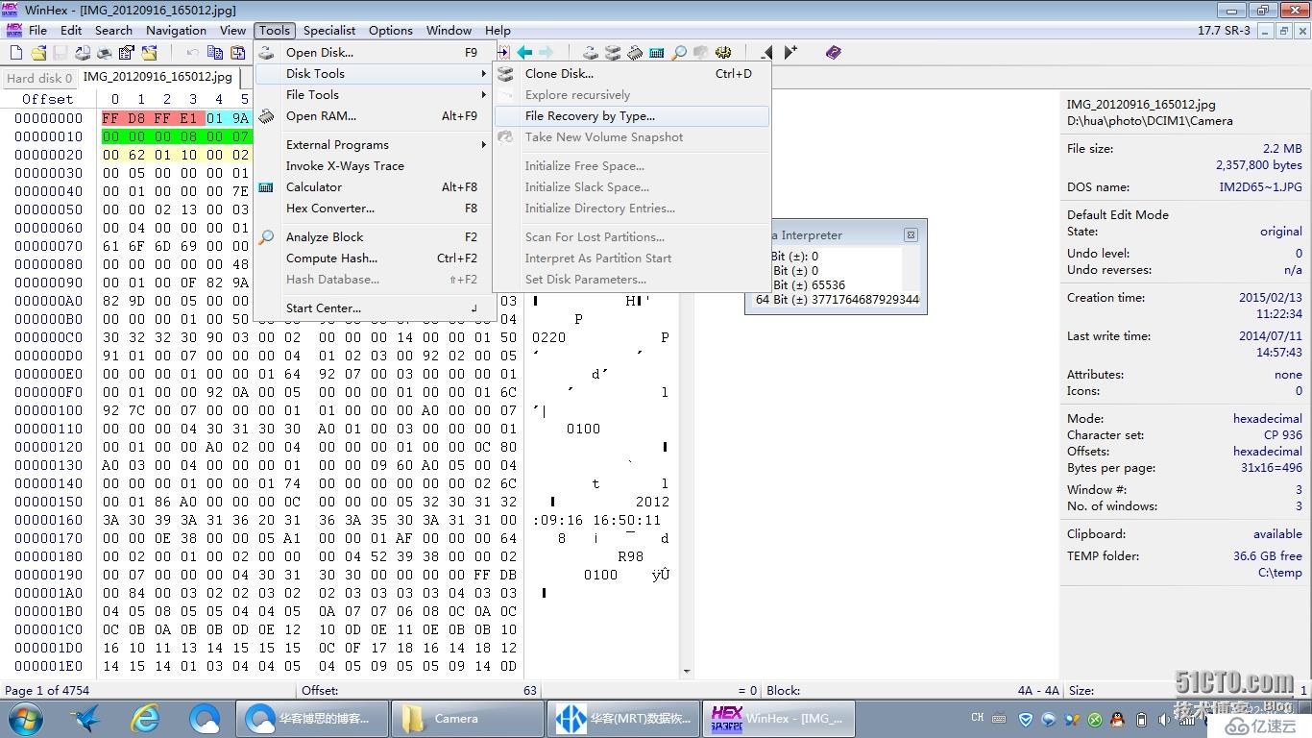Click the icon beside Calculator menu entry
This screenshot has height=738, width=1312.
pyautogui.click(x=267, y=187)
